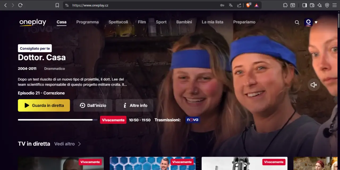Open Altre info button
The width and height of the screenshot is (340, 170).
coord(134,105)
